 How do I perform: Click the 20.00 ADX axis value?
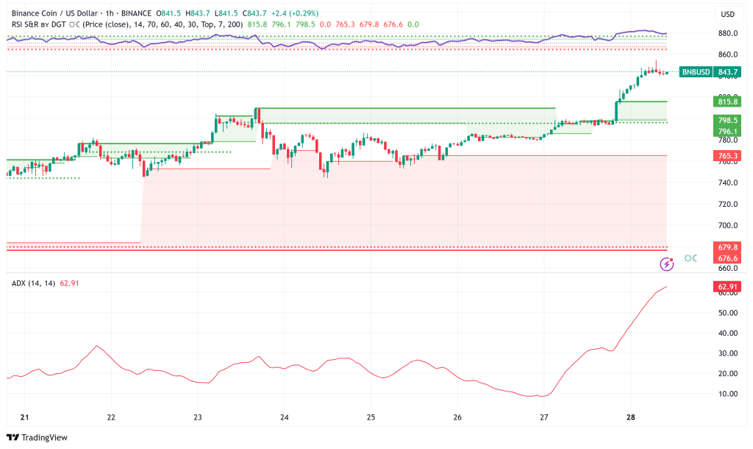(727, 373)
